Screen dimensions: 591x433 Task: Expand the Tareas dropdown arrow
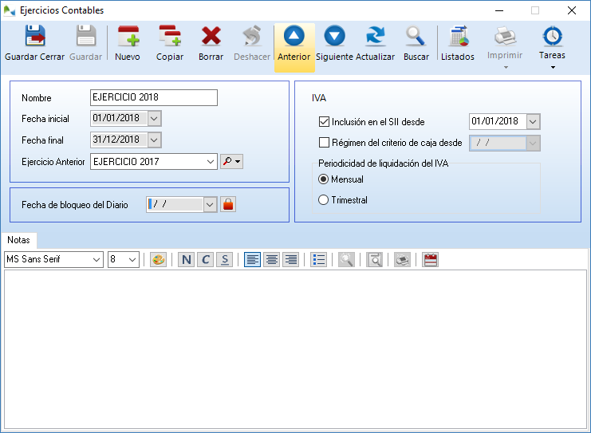(x=553, y=68)
